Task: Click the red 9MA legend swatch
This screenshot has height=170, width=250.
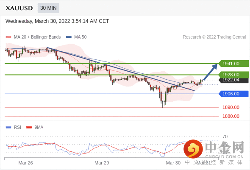Action: coord(29,127)
